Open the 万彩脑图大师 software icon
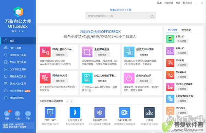This screenshot has width=206, height=133. [100, 112]
